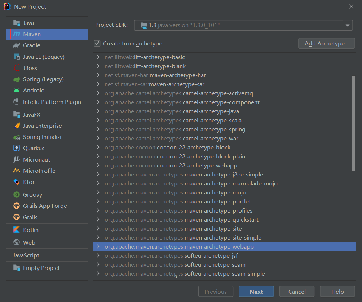
Task: Choose the Kotlin project type
Action: pyautogui.click(x=47, y=230)
